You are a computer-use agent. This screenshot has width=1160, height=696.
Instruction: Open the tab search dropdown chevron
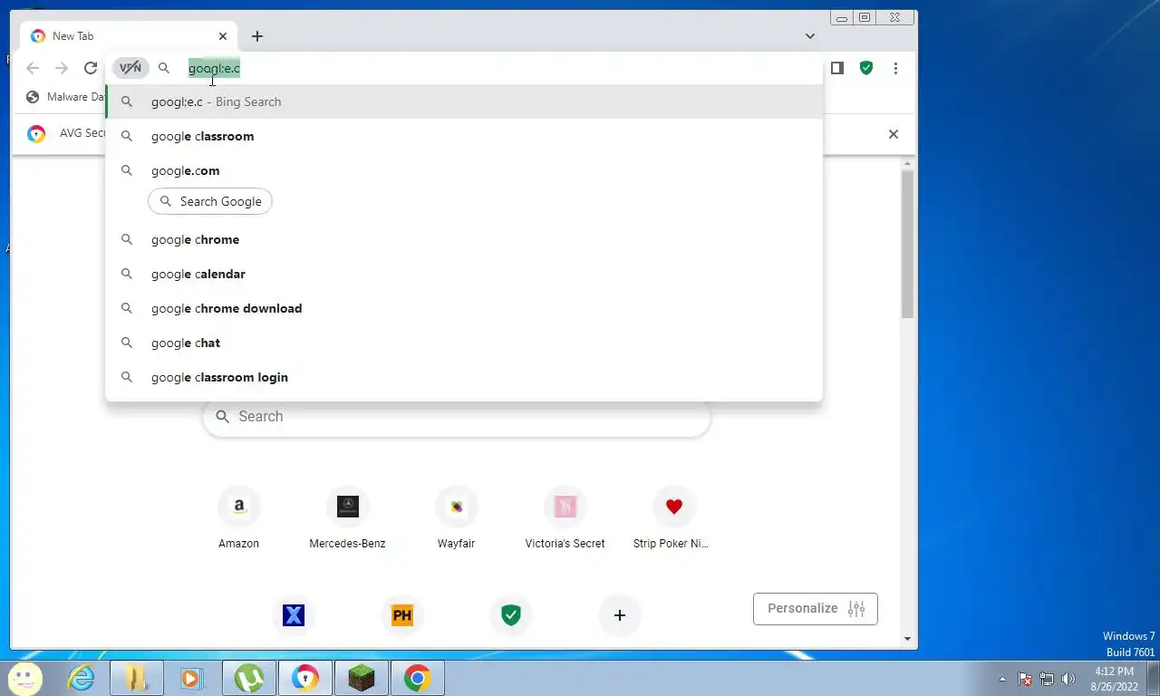pos(810,36)
